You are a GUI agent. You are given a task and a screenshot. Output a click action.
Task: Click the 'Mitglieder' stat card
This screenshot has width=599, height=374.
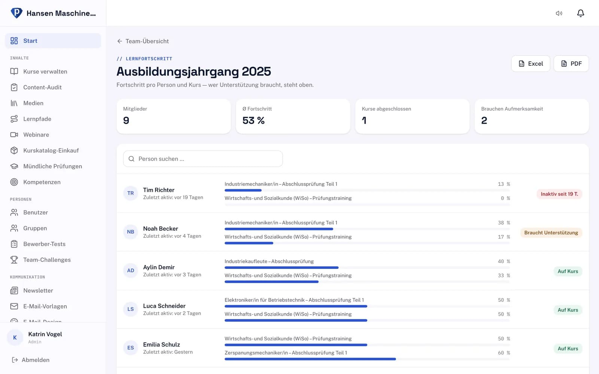pos(174,116)
